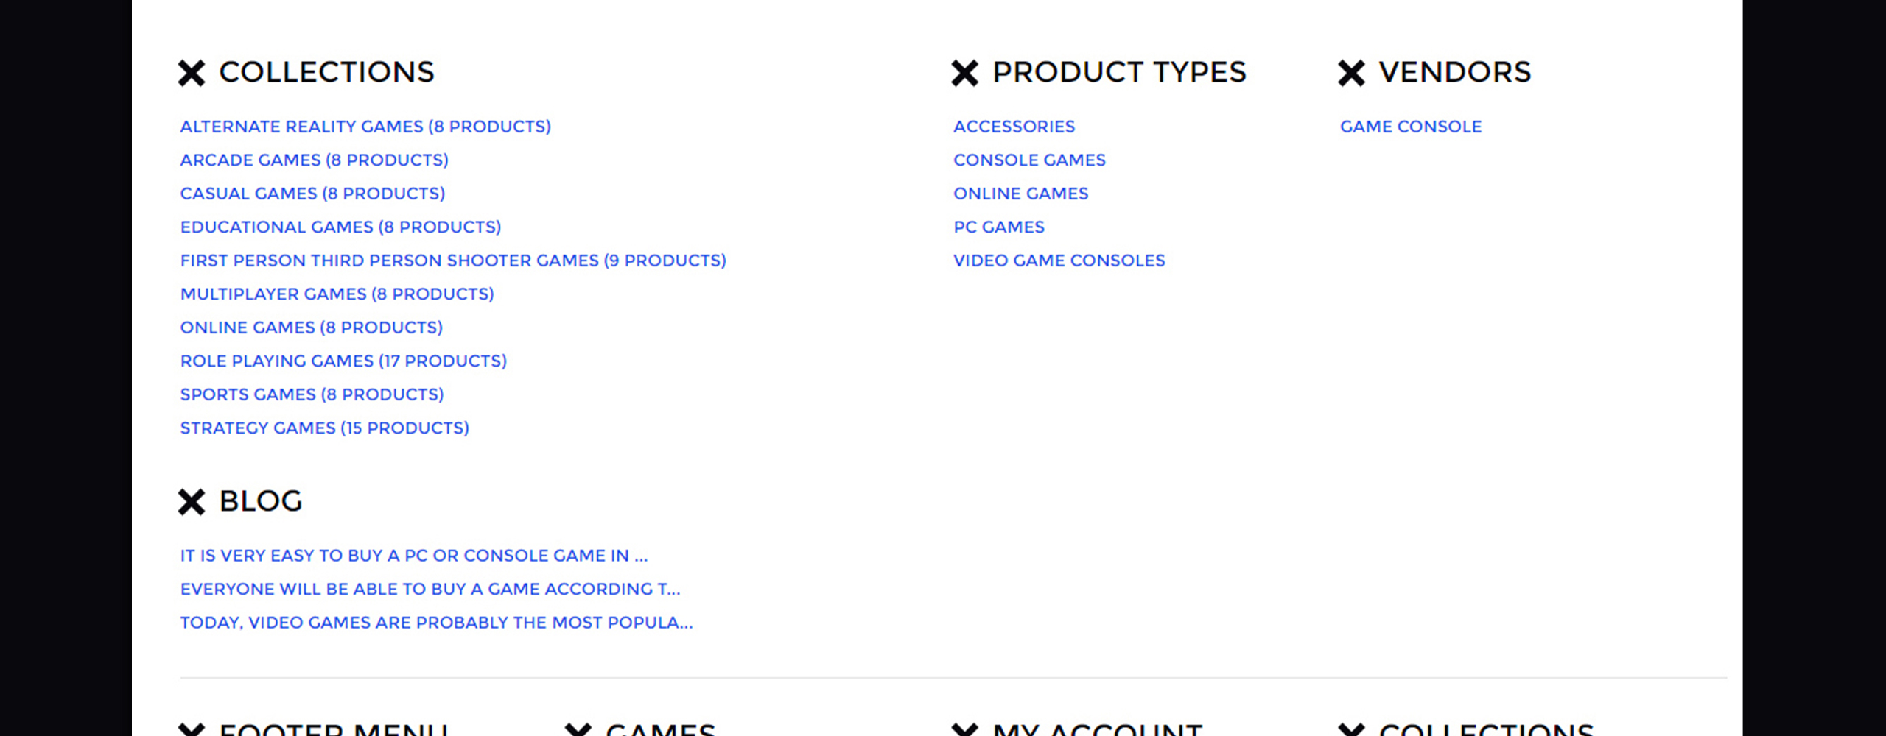Read blog post about buying PC or console game

pos(414,556)
